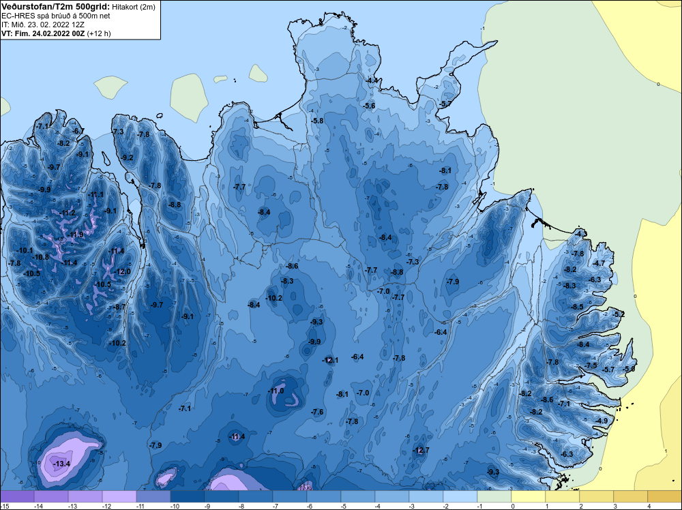Click the -8.5 temperature value
The width and height of the screenshot is (682, 510).
(577, 307)
